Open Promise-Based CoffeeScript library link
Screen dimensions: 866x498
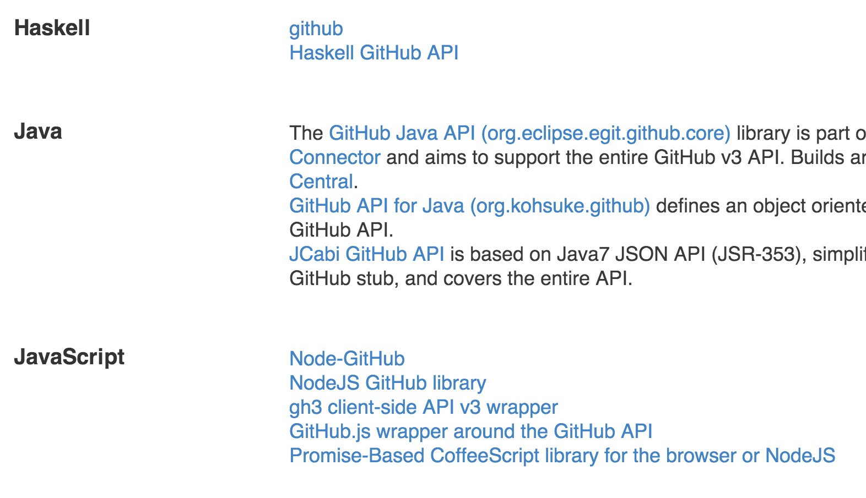[562, 456]
